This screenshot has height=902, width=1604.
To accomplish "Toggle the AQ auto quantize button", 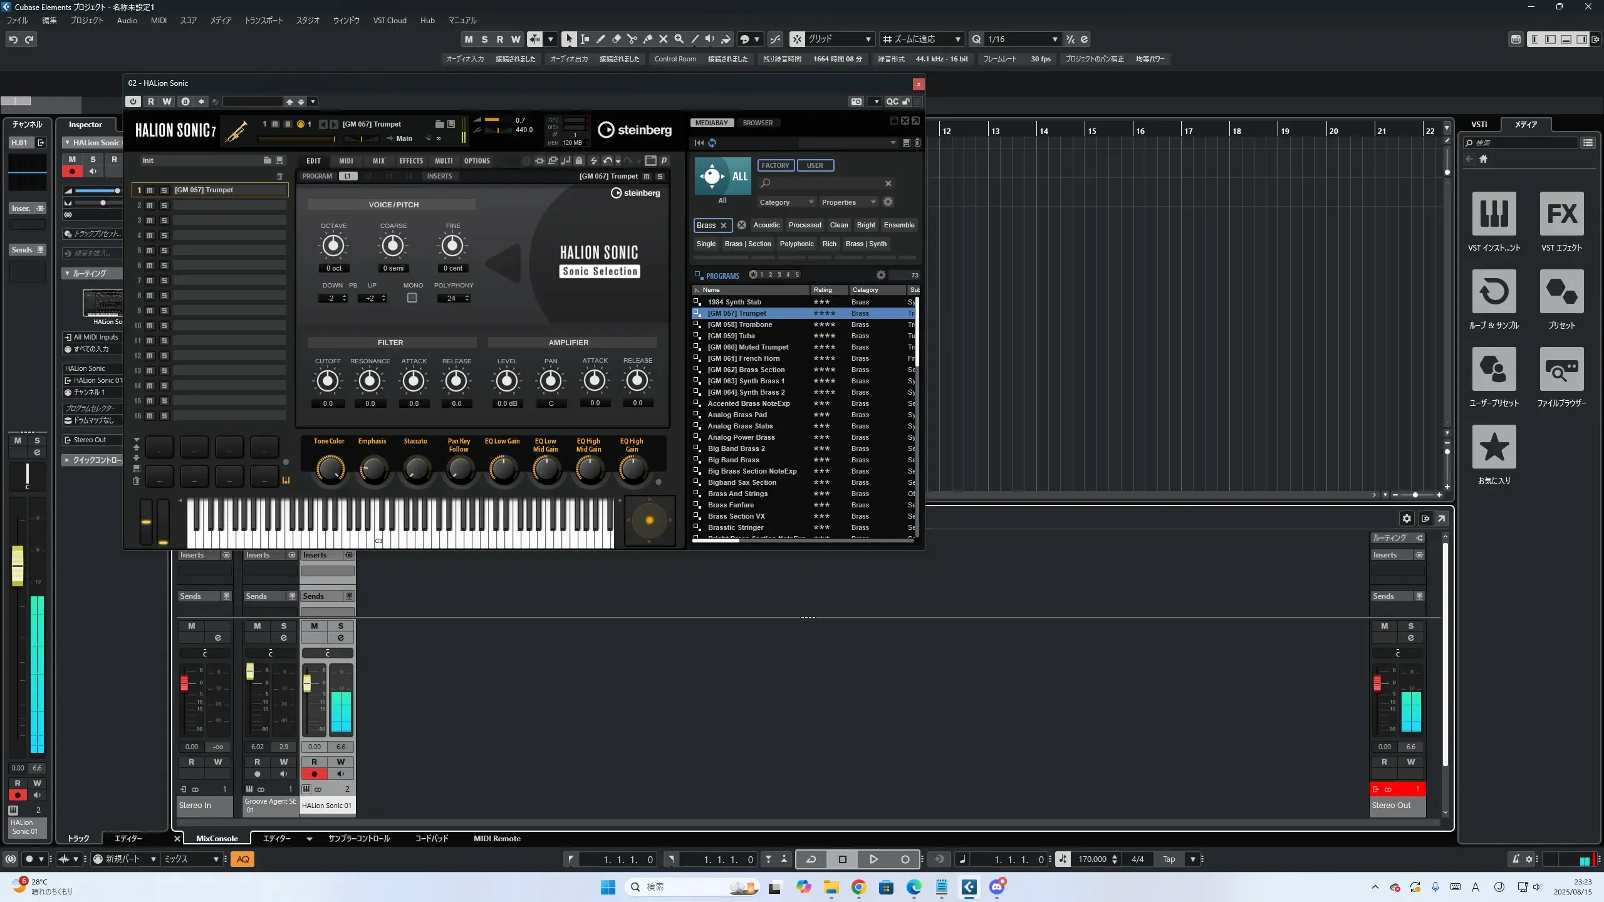I will [x=243, y=859].
